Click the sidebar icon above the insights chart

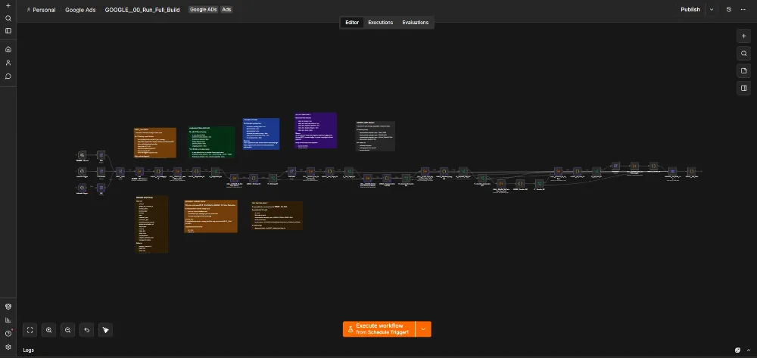click(x=8, y=307)
